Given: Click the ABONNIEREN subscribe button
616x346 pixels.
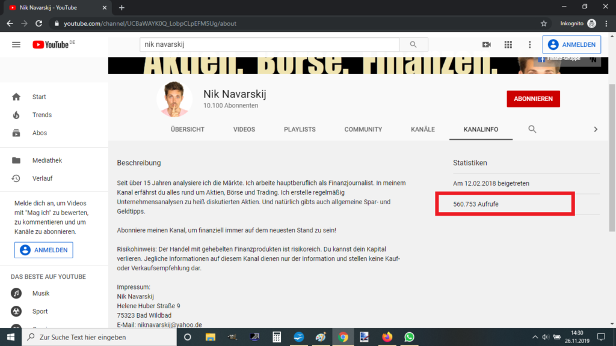Looking at the screenshot, I should coord(533,99).
